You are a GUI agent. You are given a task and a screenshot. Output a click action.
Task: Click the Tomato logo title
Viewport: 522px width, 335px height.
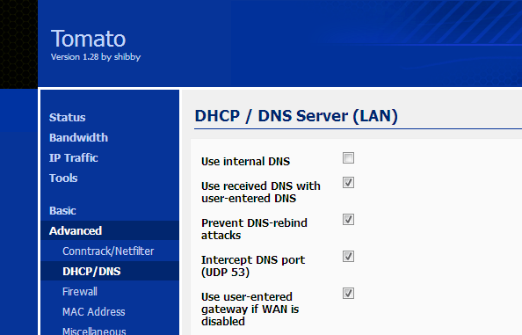(88, 39)
